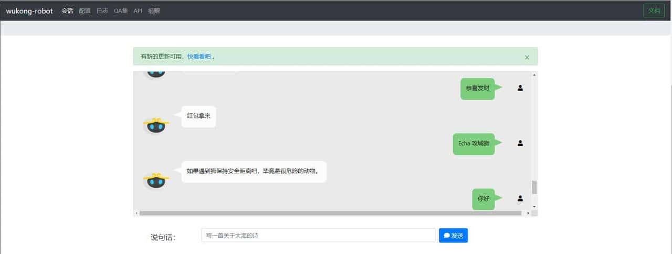
Task: Open the 配置 nav tab
Action: (85, 10)
